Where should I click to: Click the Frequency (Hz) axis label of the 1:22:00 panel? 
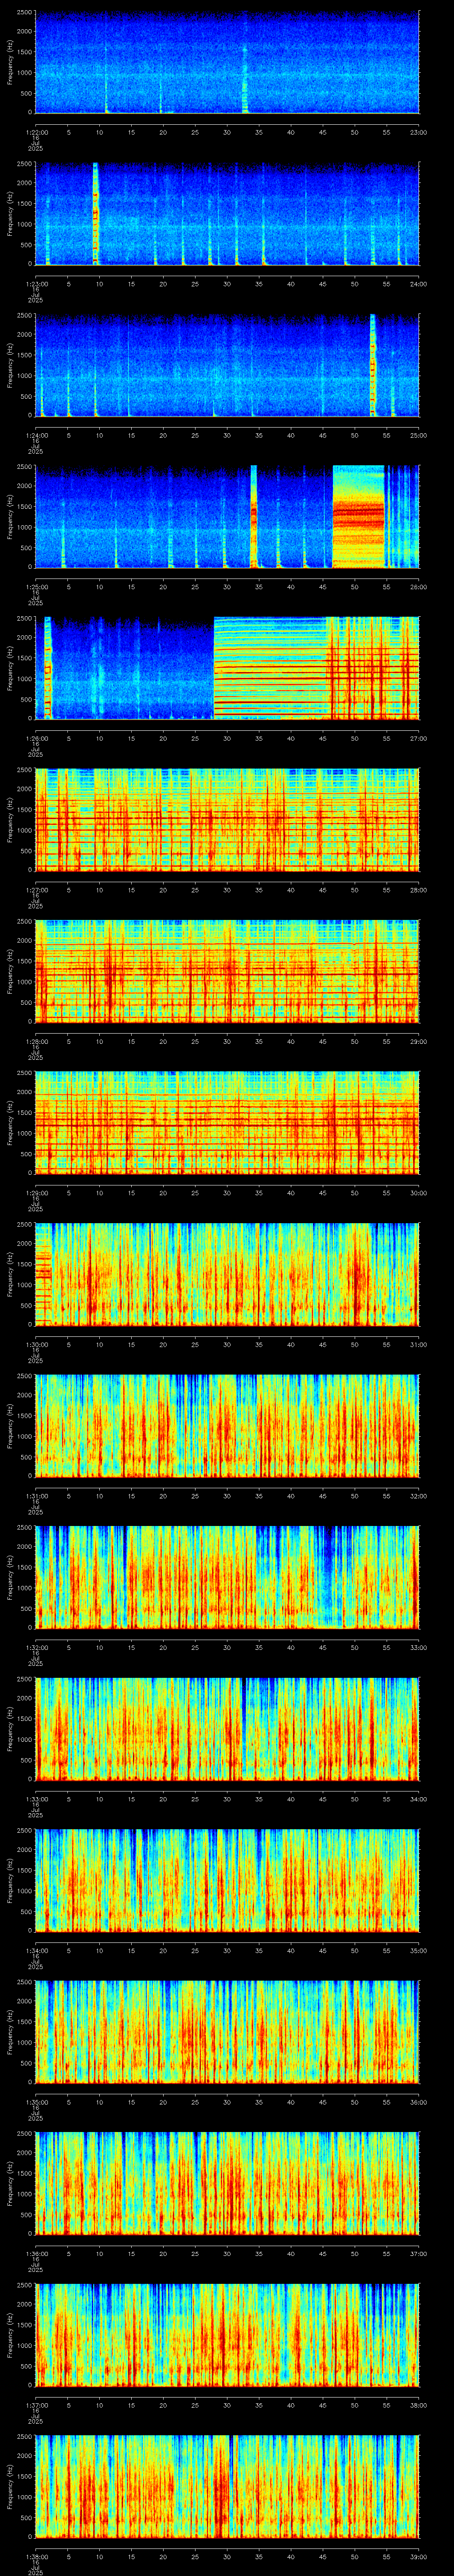pyautogui.click(x=10, y=62)
